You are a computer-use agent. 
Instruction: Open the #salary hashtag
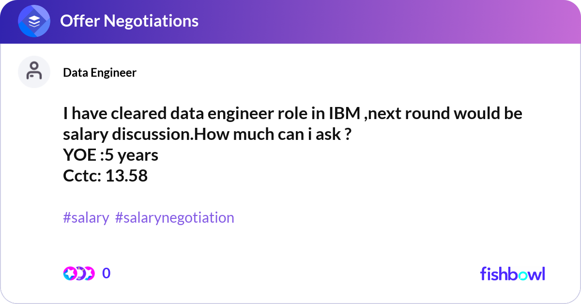86,218
